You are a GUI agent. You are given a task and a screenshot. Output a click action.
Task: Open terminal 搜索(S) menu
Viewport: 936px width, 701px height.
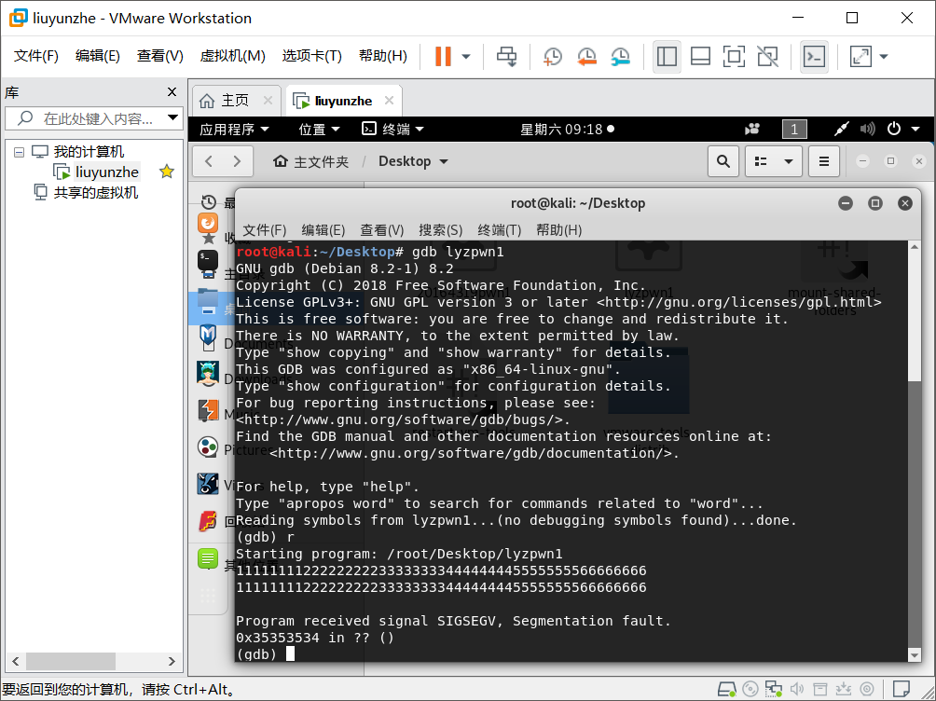[x=441, y=230]
